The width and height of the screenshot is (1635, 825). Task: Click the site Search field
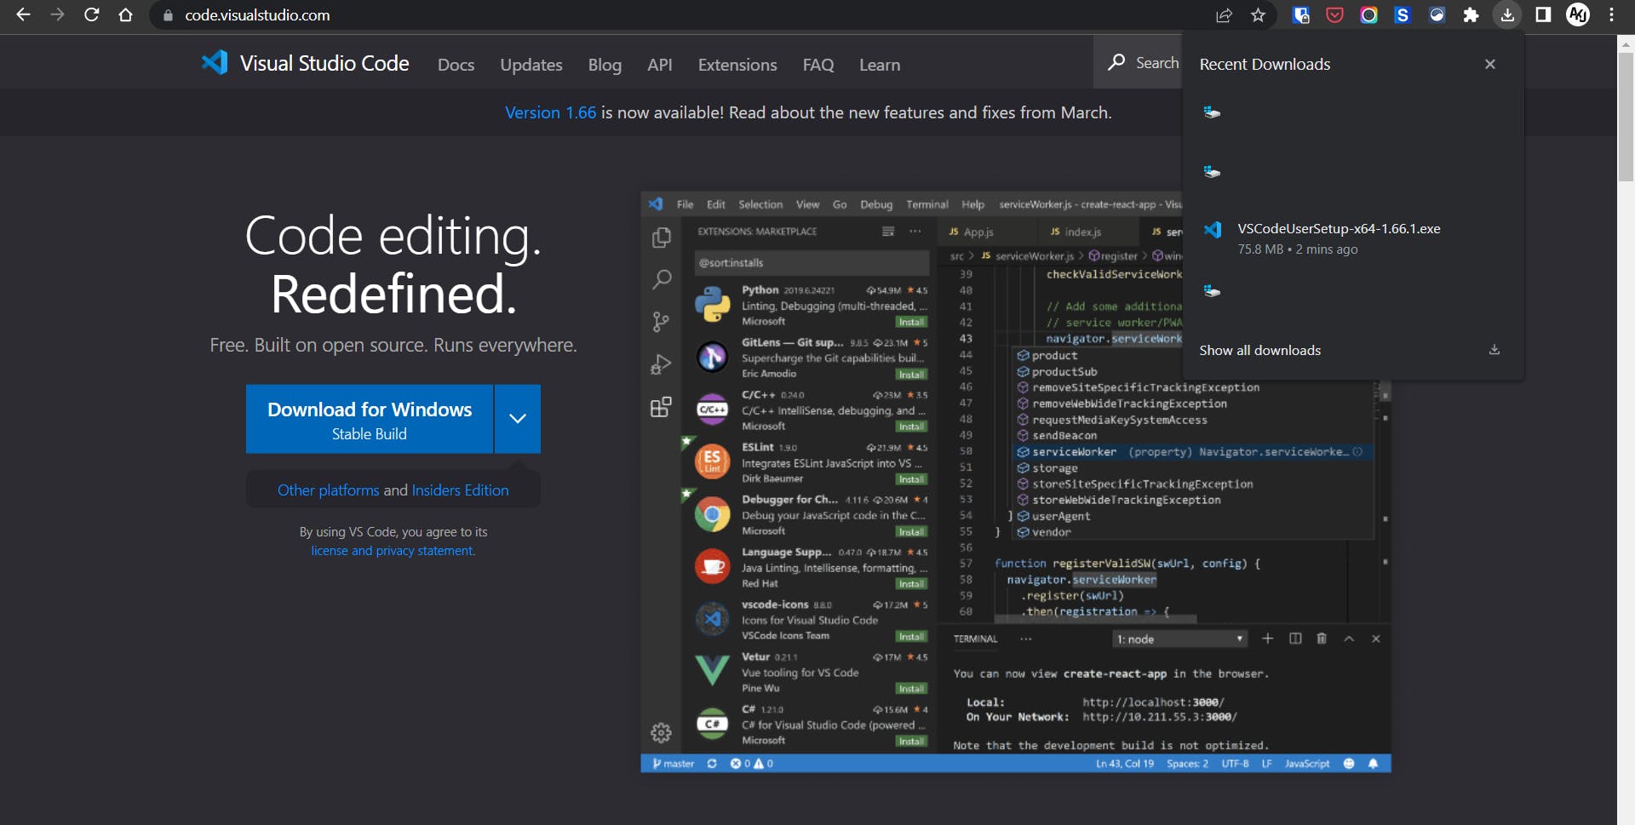tap(1138, 62)
